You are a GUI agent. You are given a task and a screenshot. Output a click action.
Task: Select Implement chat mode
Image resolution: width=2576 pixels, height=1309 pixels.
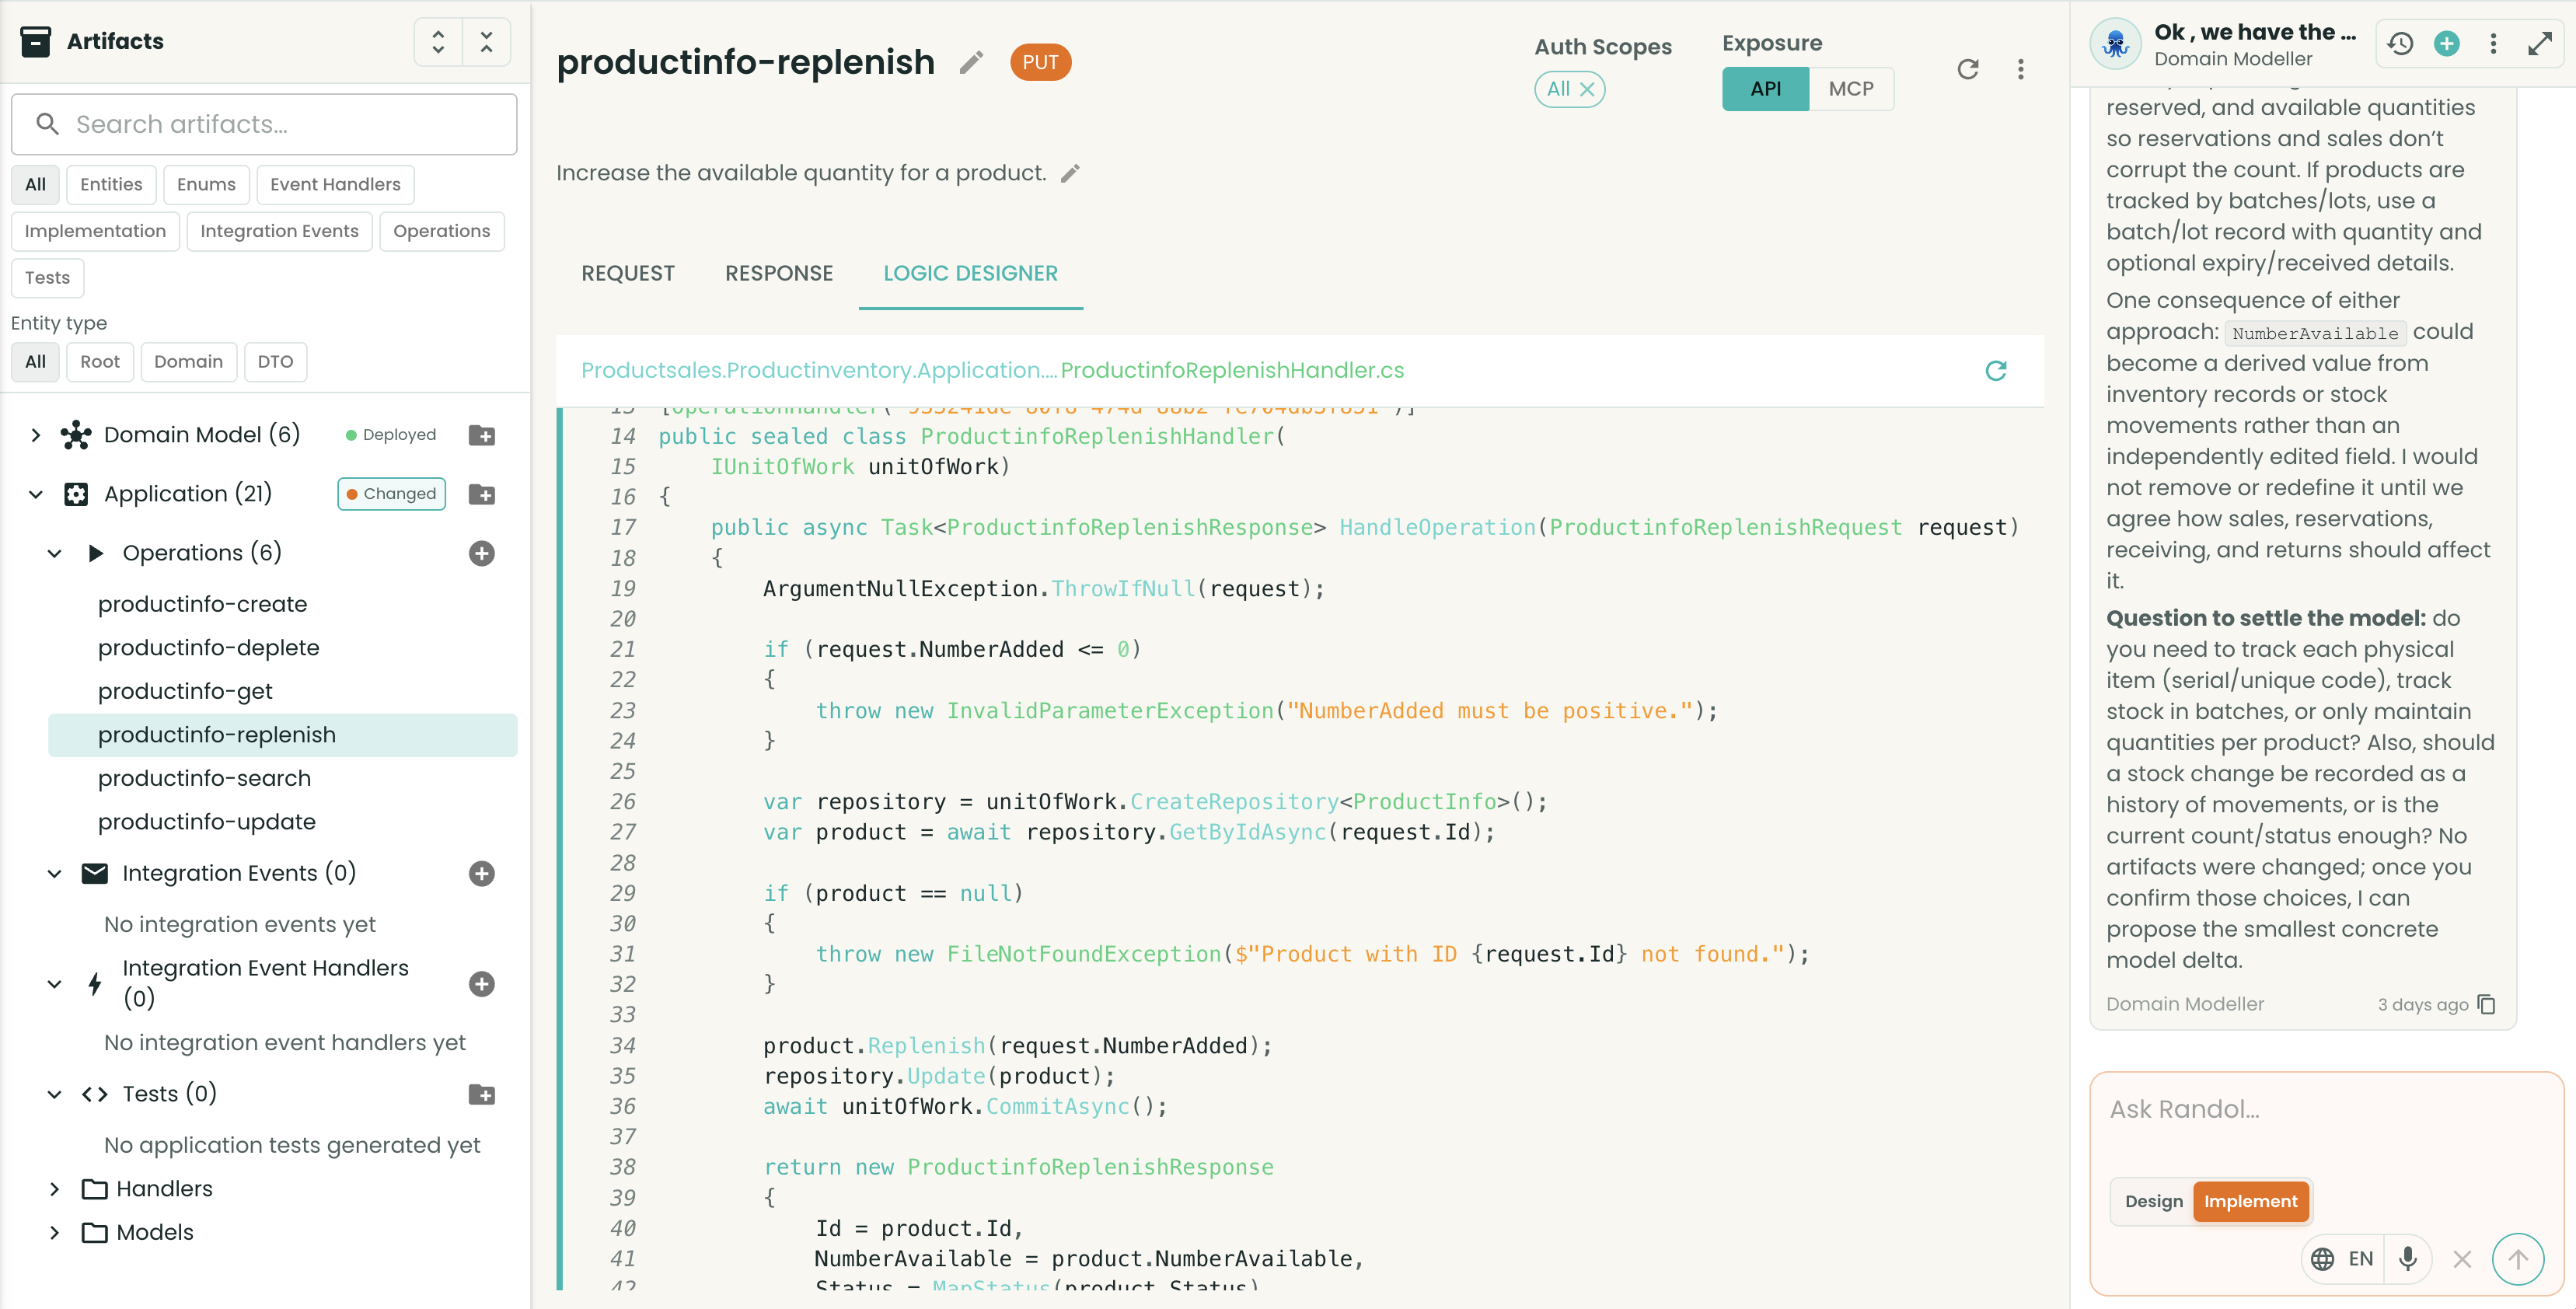click(x=2250, y=1201)
